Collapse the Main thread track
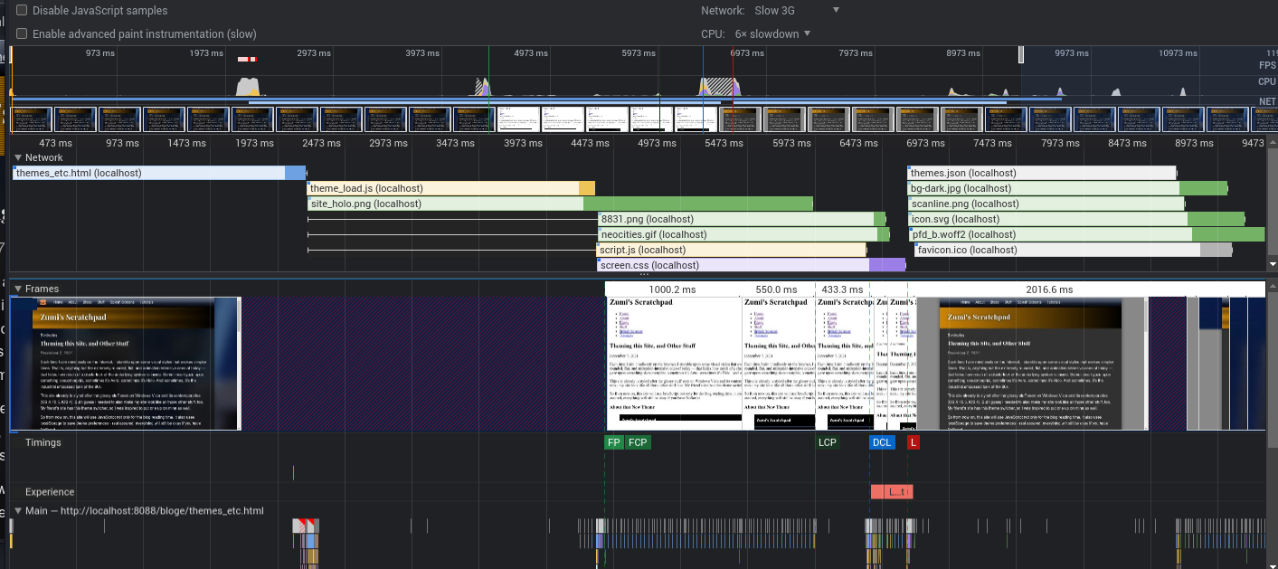Screen dimensions: 1278x569 point(18,511)
